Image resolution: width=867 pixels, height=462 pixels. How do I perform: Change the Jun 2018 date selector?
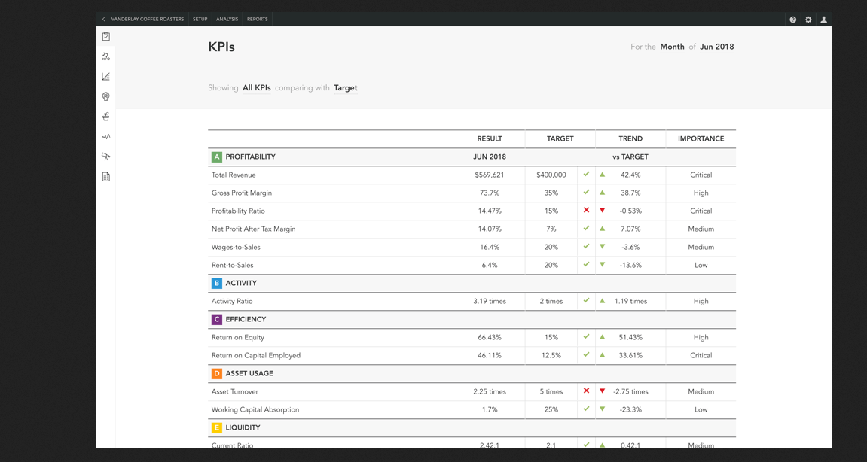pyautogui.click(x=716, y=47)
